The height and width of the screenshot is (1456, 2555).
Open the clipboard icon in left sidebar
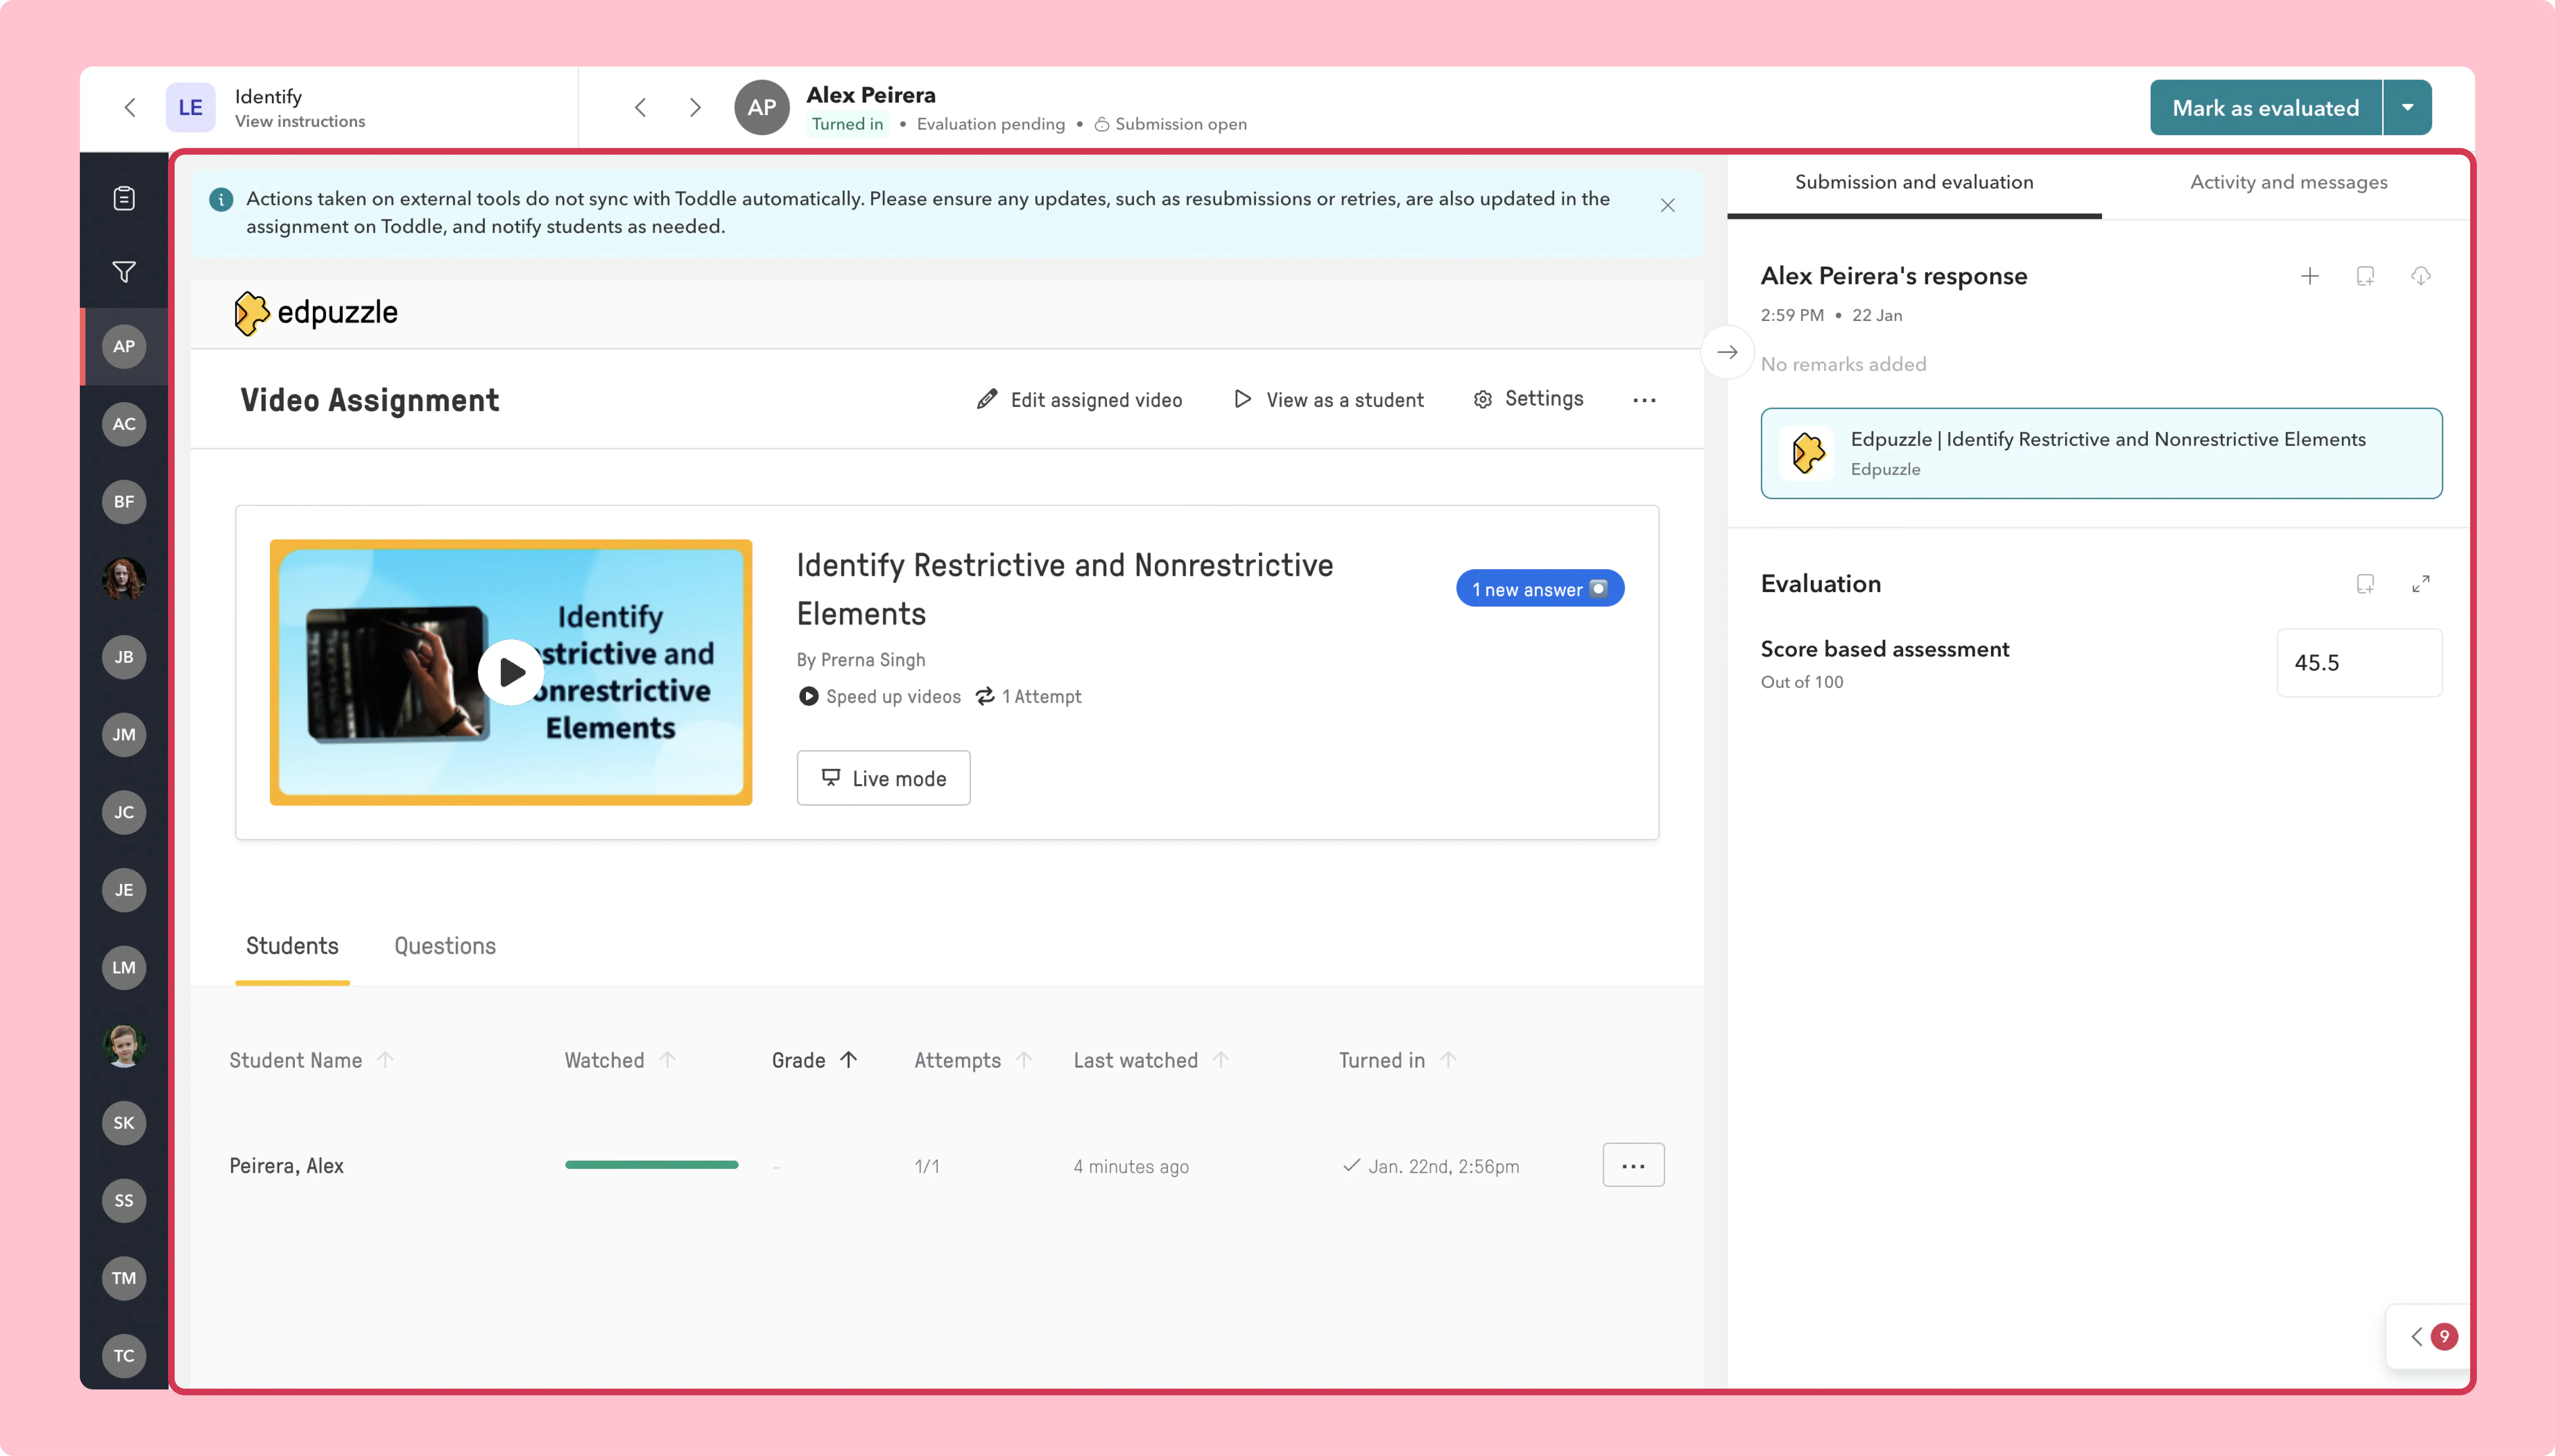[x=124, y=198]
